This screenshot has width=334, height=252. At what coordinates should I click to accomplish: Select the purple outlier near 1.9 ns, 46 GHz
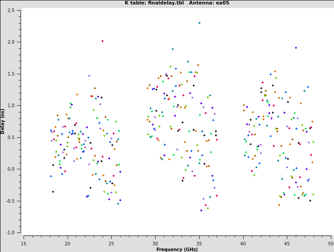(296, 48)
